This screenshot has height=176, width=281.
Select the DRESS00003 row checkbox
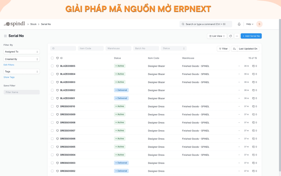tap(52, 163)
